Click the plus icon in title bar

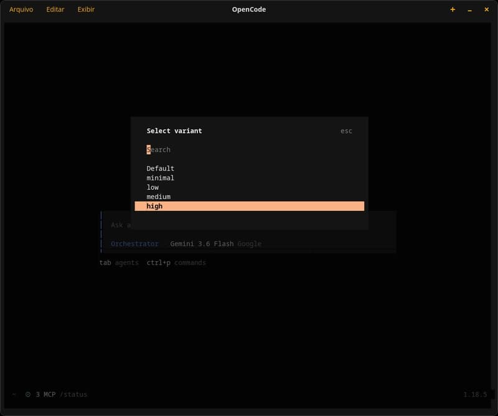pyautogui.click(x=453, y=9)
